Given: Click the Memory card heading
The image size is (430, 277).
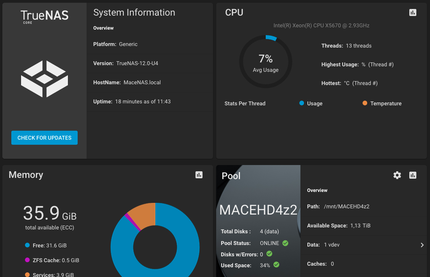Looking at the screenshot, I should [x=26, y=175].
